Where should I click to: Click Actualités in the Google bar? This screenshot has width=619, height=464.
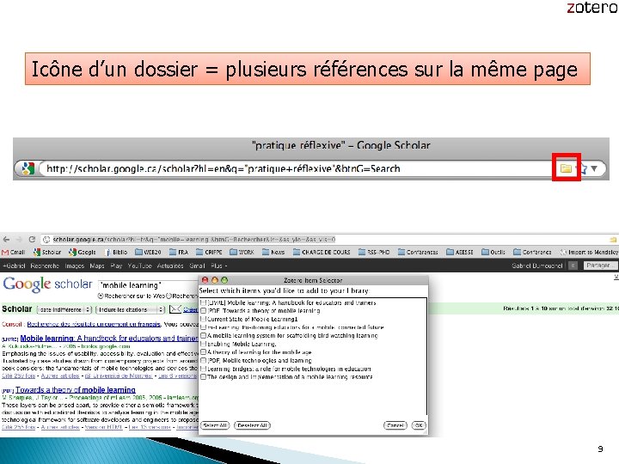(x=170, y=266)
